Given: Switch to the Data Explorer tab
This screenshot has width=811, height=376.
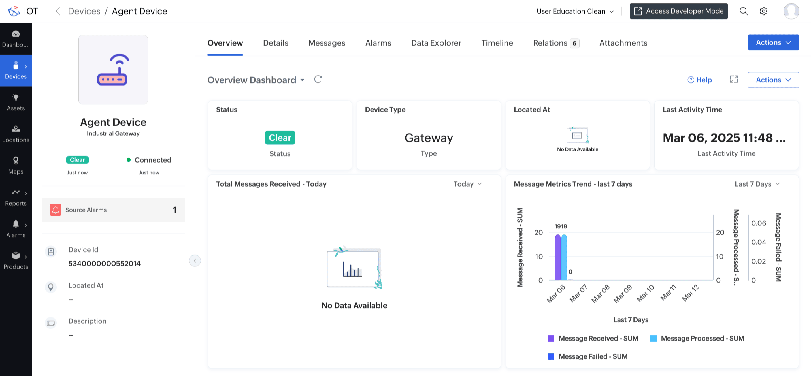Looking at the screenshot, I should point(436,43).
